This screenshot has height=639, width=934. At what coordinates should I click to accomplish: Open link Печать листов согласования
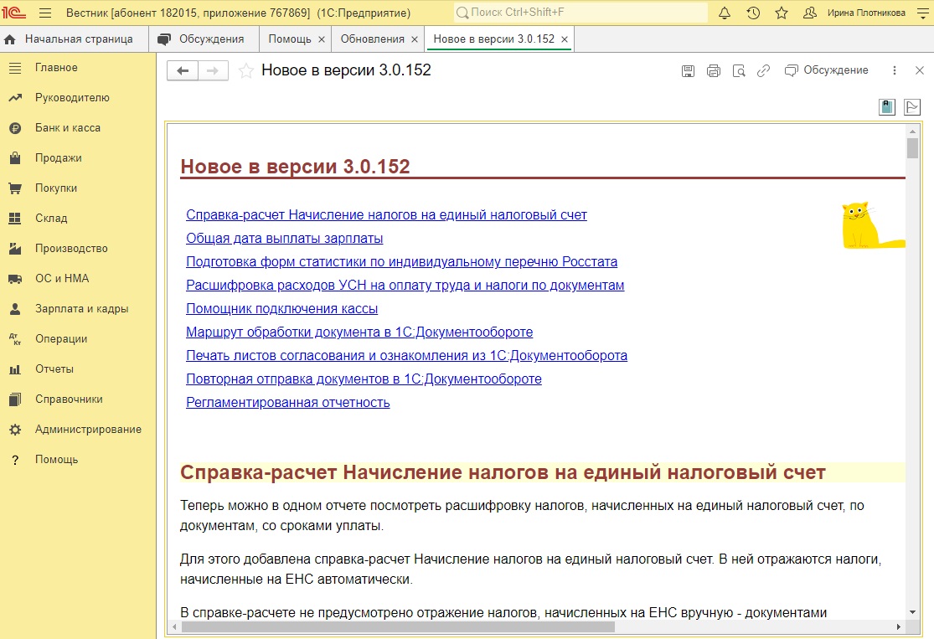[x=406, y=356]
